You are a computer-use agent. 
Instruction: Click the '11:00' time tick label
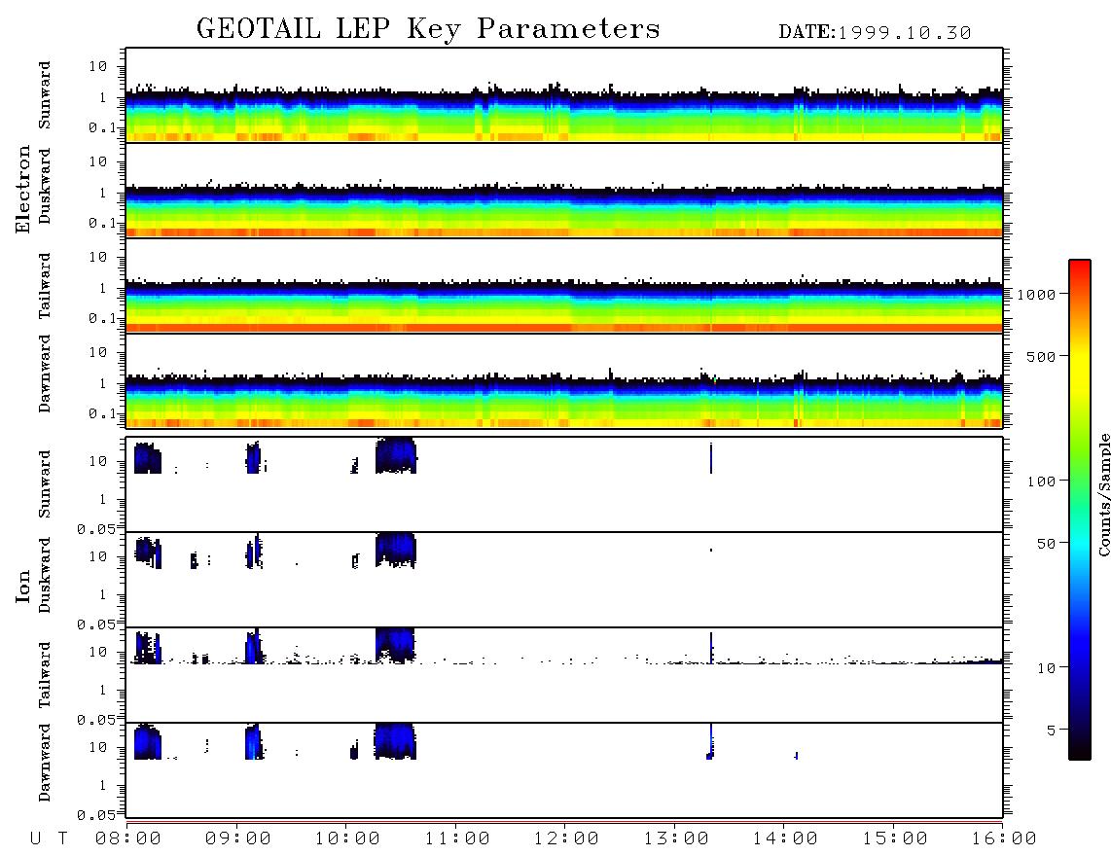(x=457, y=839)
